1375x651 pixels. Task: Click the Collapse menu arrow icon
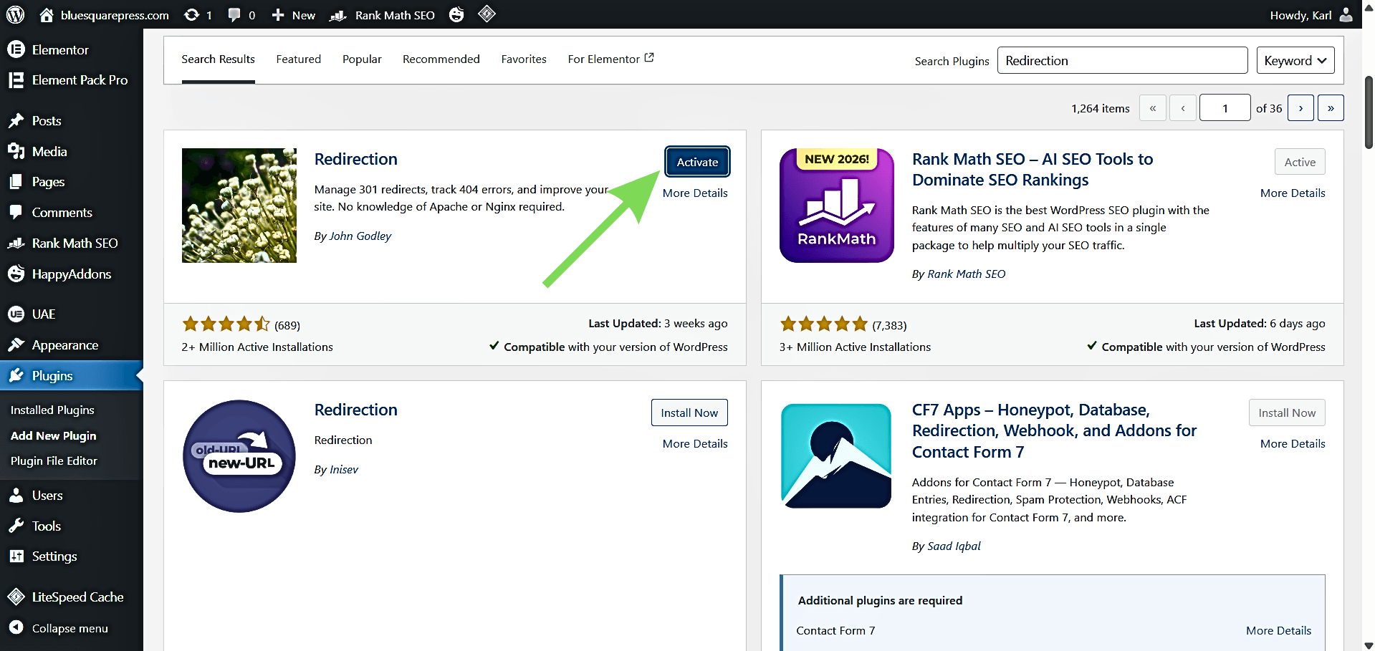16,627
